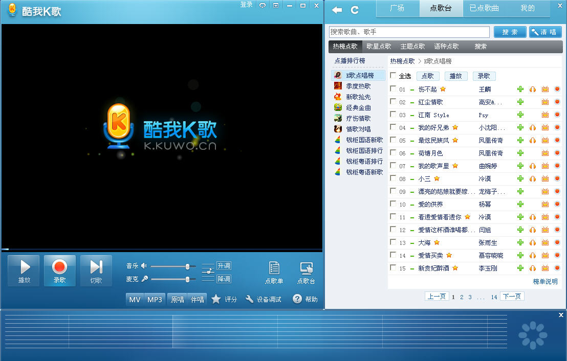Click the Play (播放) button
Image resolution: width=567 pixels, height=361 pixels.
tap(24, 270)
